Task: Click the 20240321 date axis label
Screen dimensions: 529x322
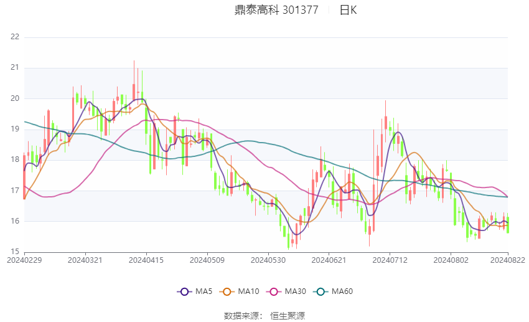Action: 85,260
